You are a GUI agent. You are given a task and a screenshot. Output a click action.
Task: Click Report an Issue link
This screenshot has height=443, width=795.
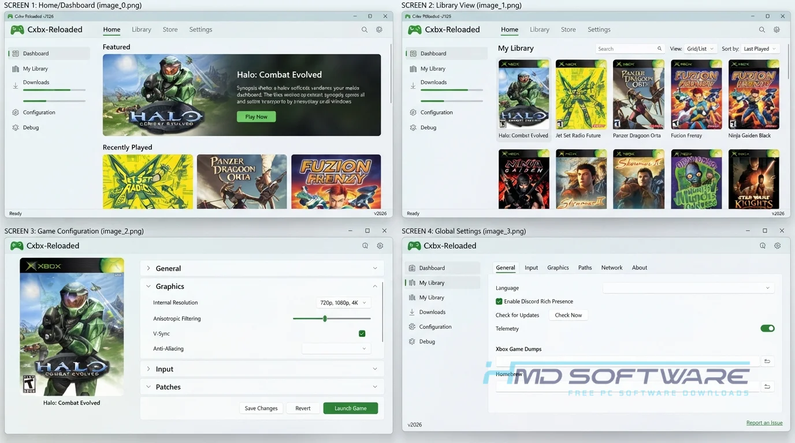[x=764, y=423]
